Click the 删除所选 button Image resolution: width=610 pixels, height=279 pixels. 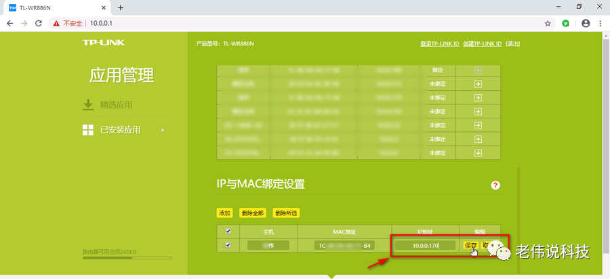286,213
